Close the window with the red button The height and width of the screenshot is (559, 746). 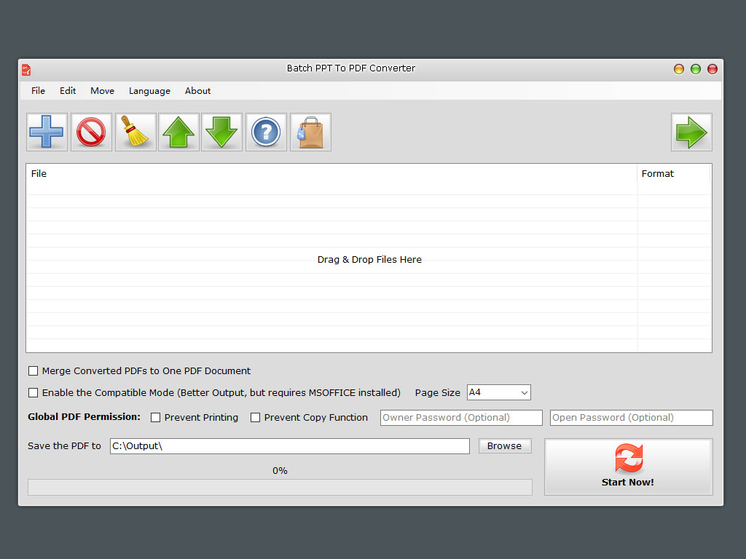[712, 69]
